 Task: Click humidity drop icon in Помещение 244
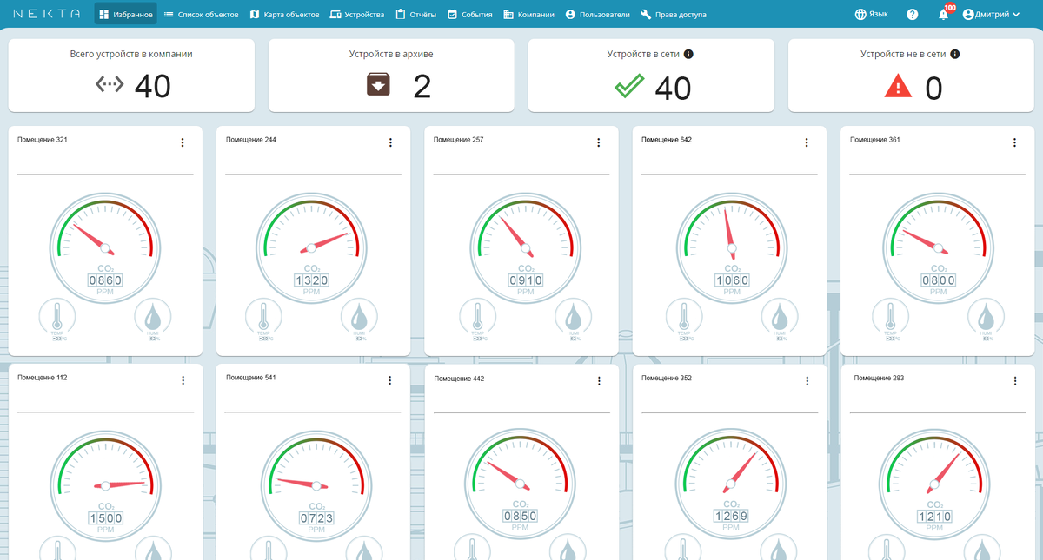pyautogui.click(x=360, y=317)
